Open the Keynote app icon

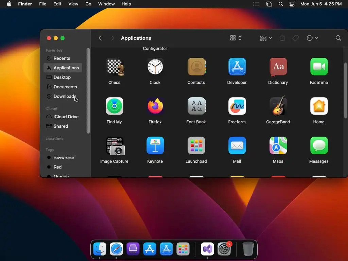[155, 145]
